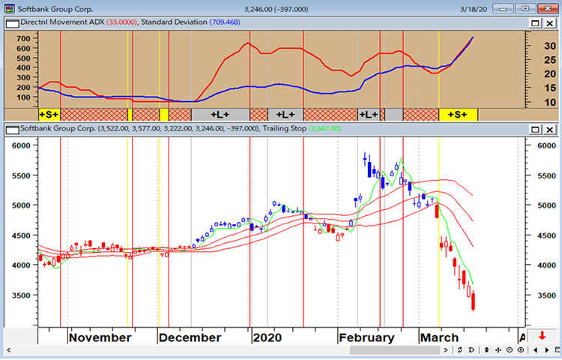Click the zoom out minus circle icon
This screenshot has height=360, width=562.
pos(510,350)
